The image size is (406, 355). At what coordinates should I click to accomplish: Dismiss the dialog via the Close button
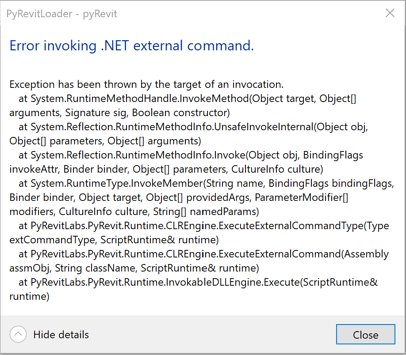coord(365,334)
